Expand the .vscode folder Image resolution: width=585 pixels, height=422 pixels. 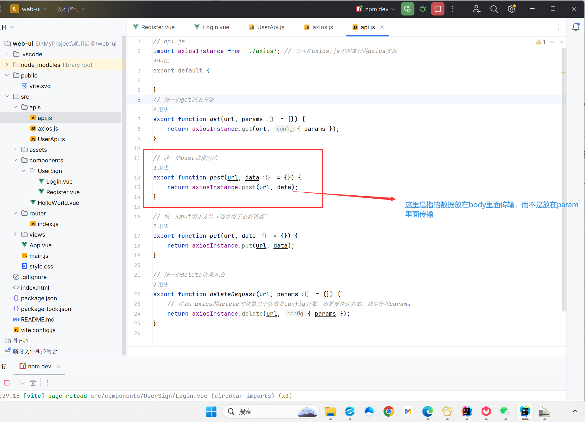tap(7, 54)
